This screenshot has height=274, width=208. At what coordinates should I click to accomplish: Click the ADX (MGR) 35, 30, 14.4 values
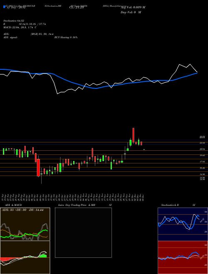click(x=42, y=34)
